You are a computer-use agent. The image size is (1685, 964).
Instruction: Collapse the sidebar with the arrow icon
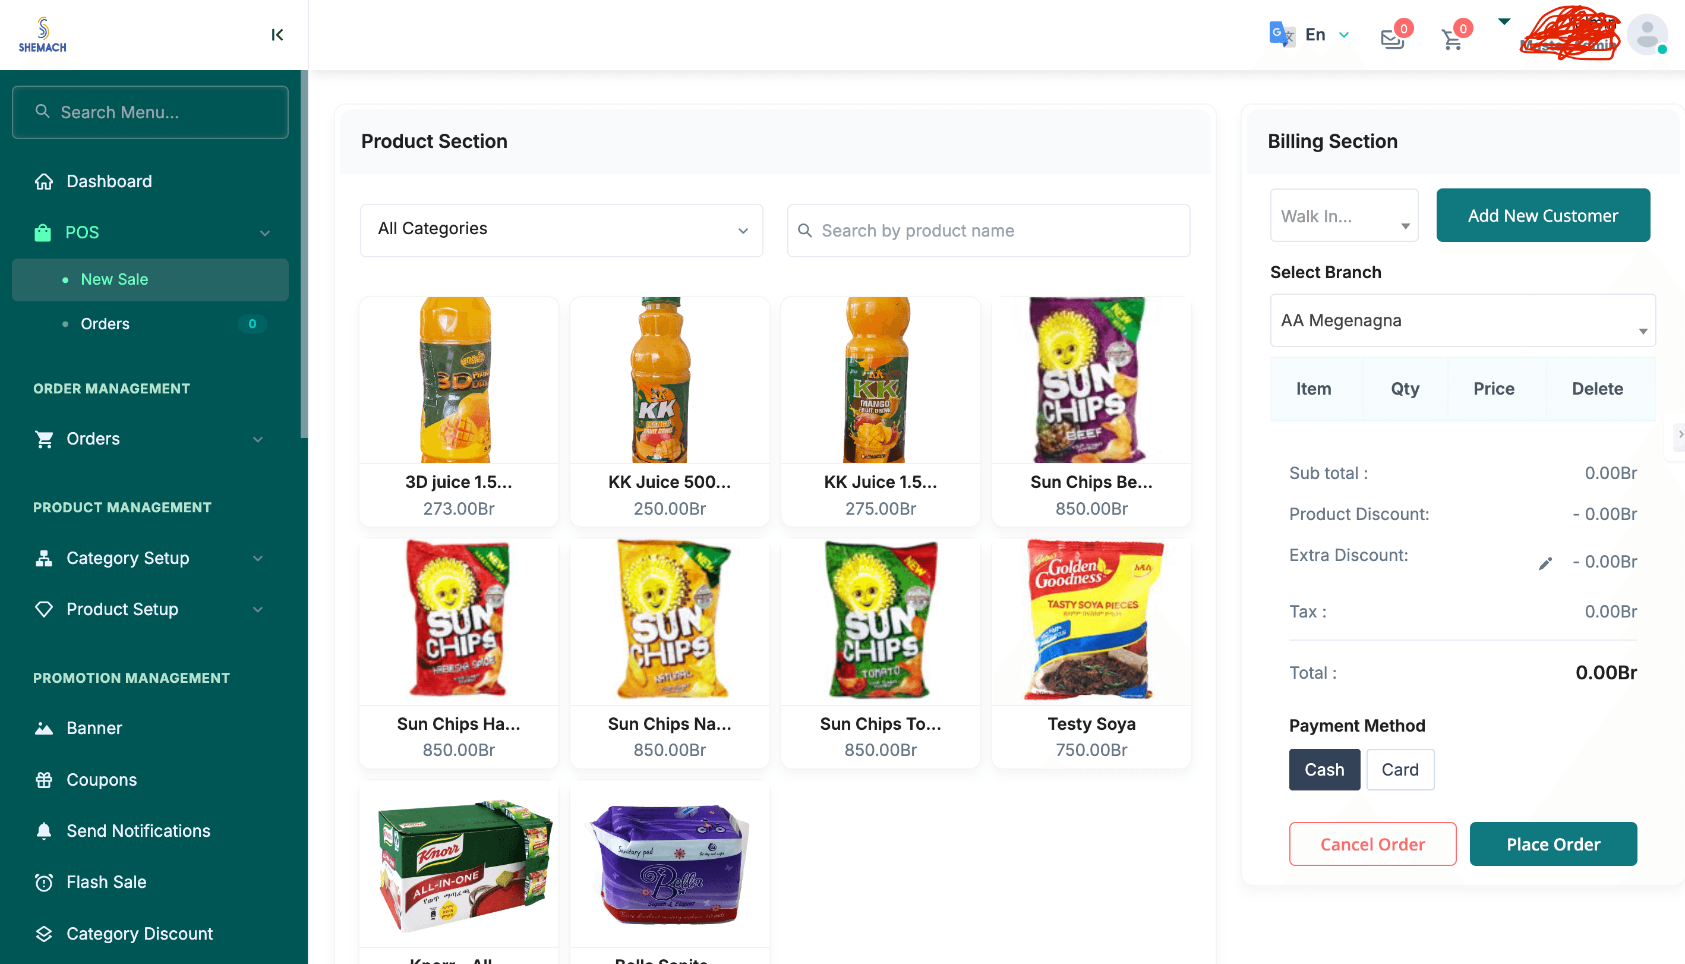[277, 34]
